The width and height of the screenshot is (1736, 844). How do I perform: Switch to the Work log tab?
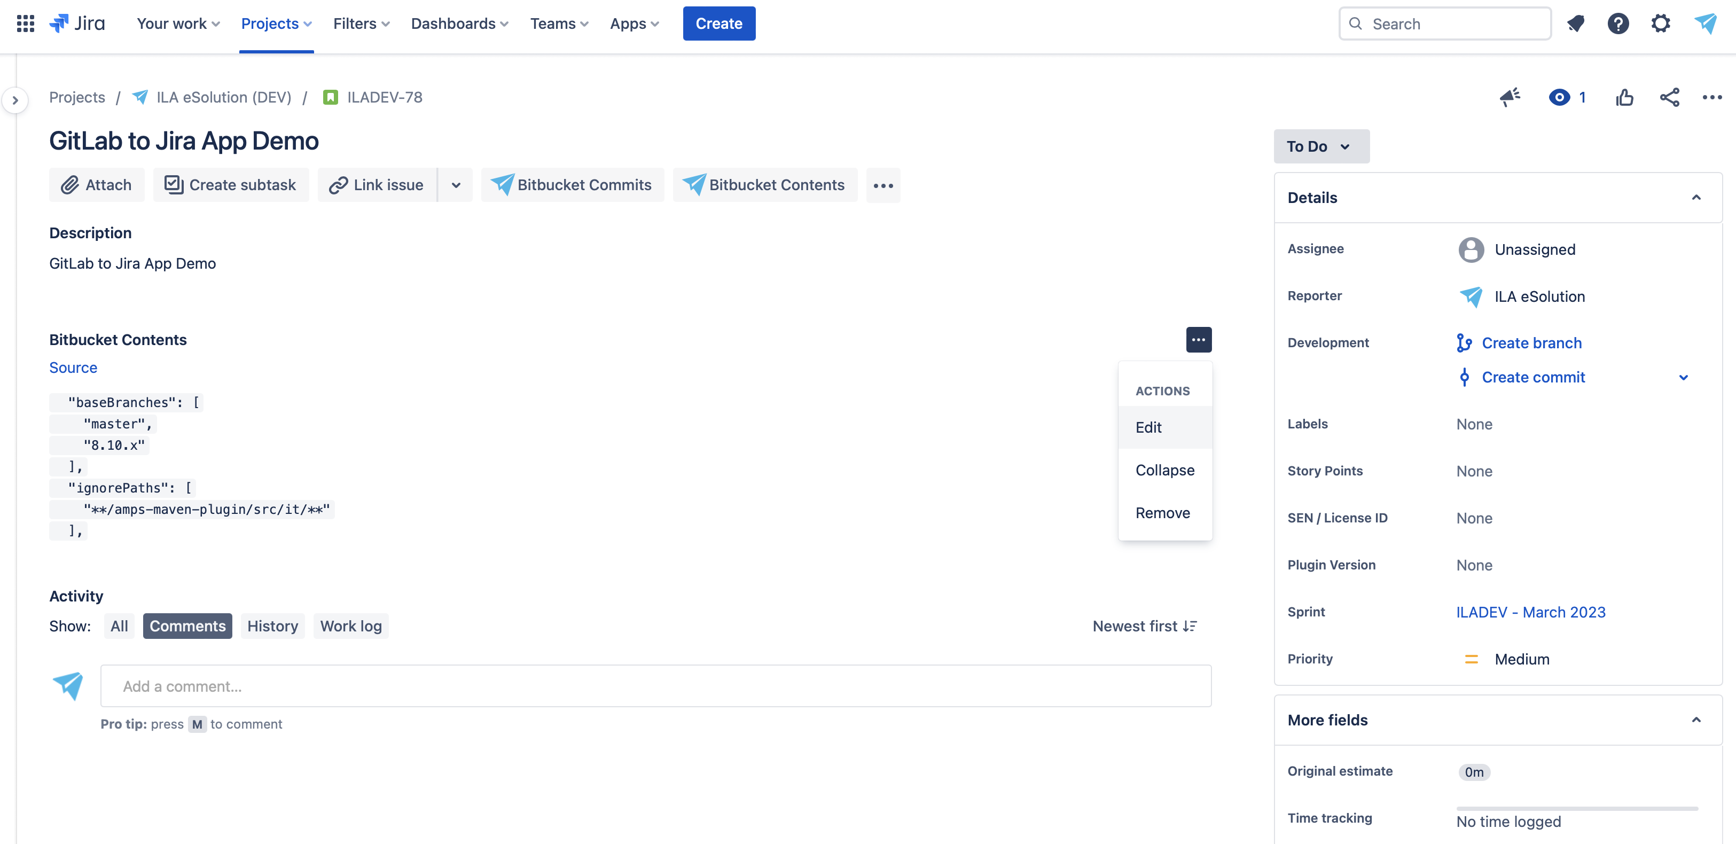coord(350,626)
